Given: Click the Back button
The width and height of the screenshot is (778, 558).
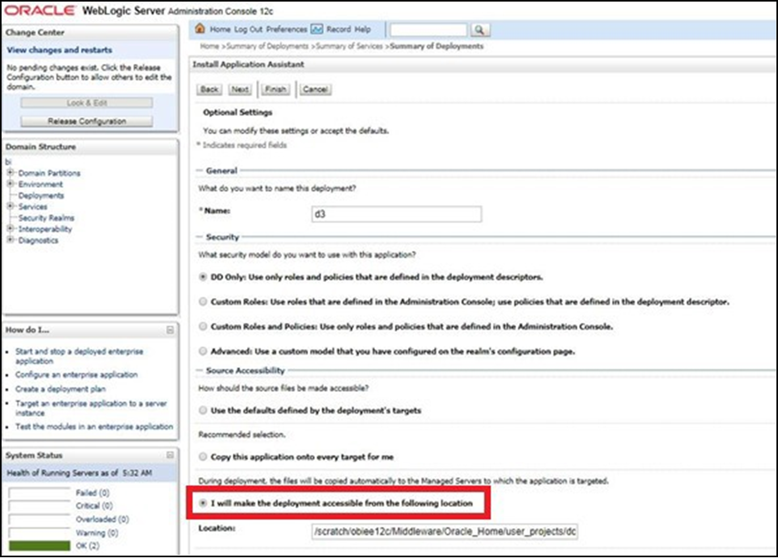Looking at the screenshot, I should [x=209, y=89].
